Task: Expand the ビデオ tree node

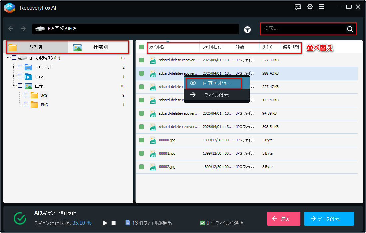Action: point(14,76)
